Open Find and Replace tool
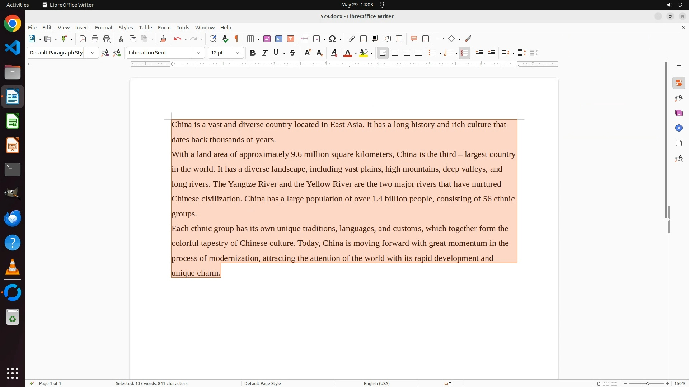 click(x=213, y=39)
